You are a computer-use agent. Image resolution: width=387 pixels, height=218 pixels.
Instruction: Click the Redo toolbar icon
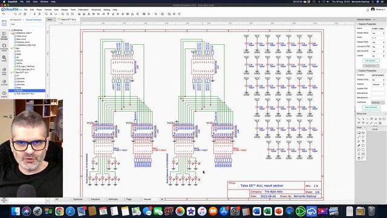coord(20,14)
